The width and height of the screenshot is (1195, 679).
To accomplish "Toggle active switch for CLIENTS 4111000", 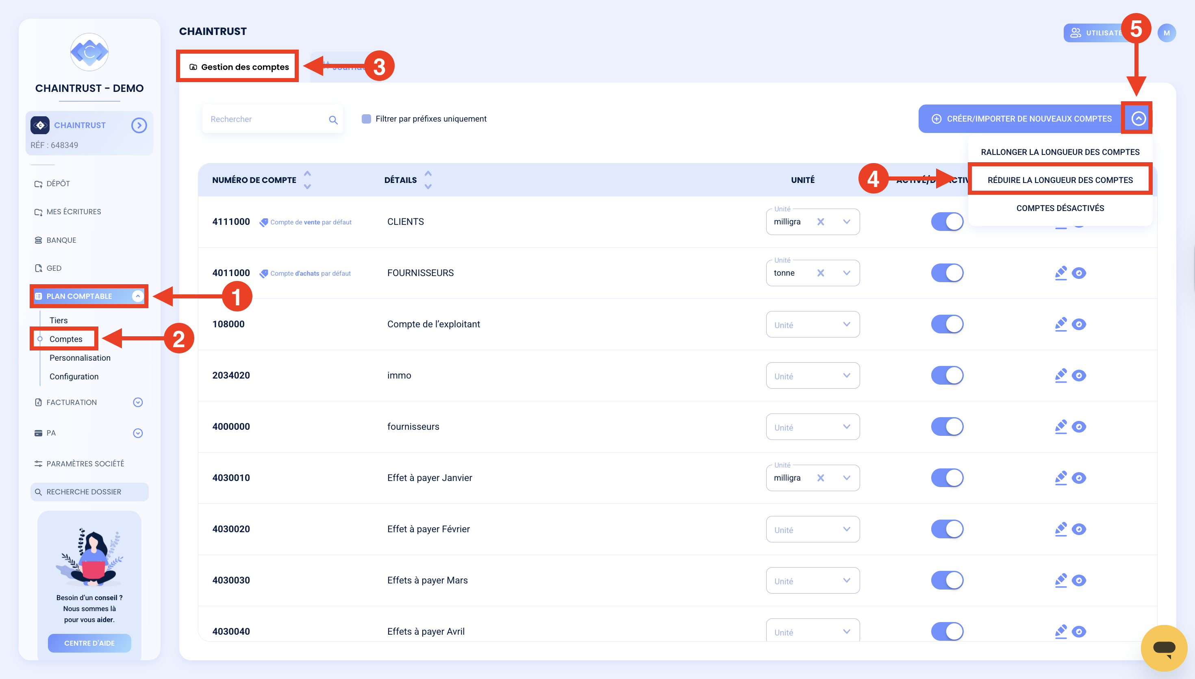I will [x=947, y=222].
